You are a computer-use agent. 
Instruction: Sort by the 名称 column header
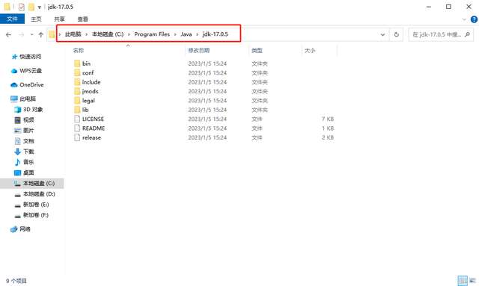79,51
